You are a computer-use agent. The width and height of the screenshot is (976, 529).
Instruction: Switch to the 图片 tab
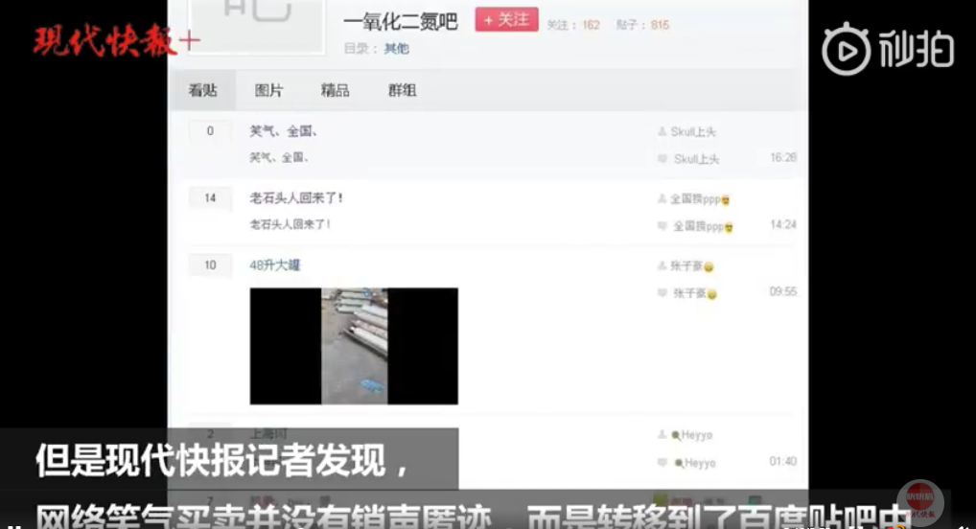click(x=268, y=91)
